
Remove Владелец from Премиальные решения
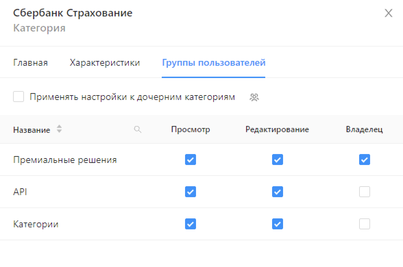(364, 160)
